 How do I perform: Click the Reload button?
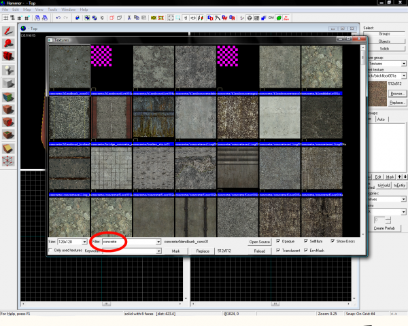point(260,251)
